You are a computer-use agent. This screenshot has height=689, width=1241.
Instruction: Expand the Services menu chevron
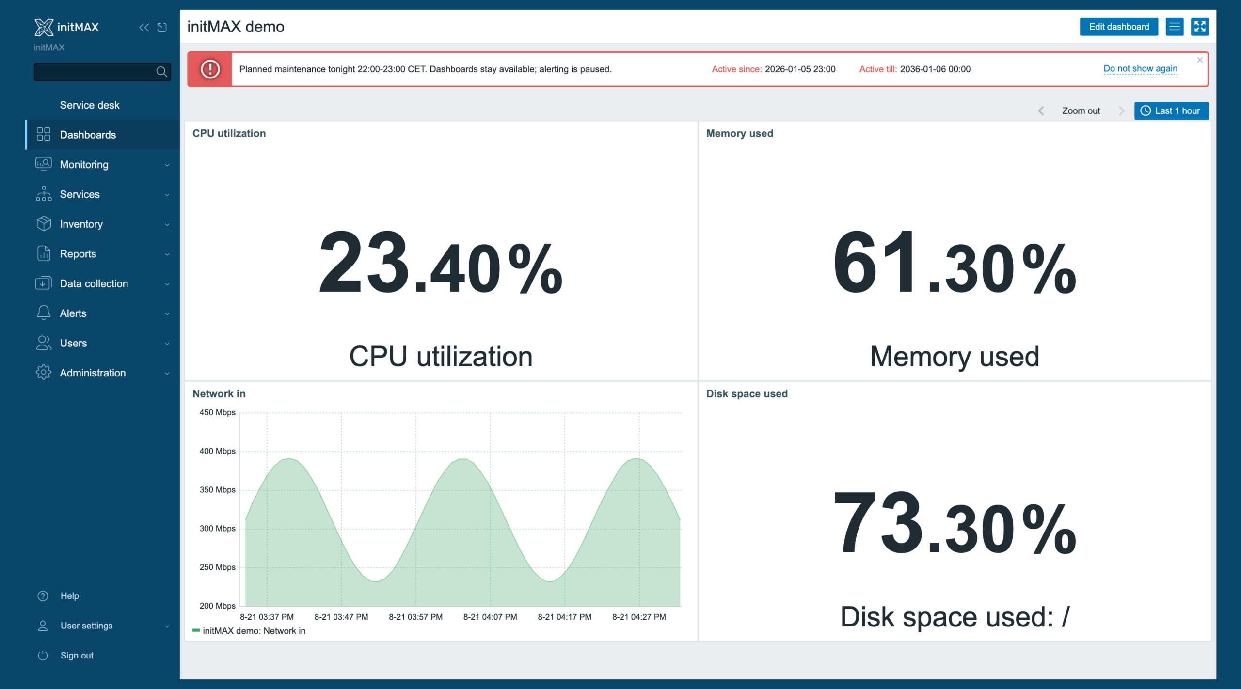(x=167, y=195)
